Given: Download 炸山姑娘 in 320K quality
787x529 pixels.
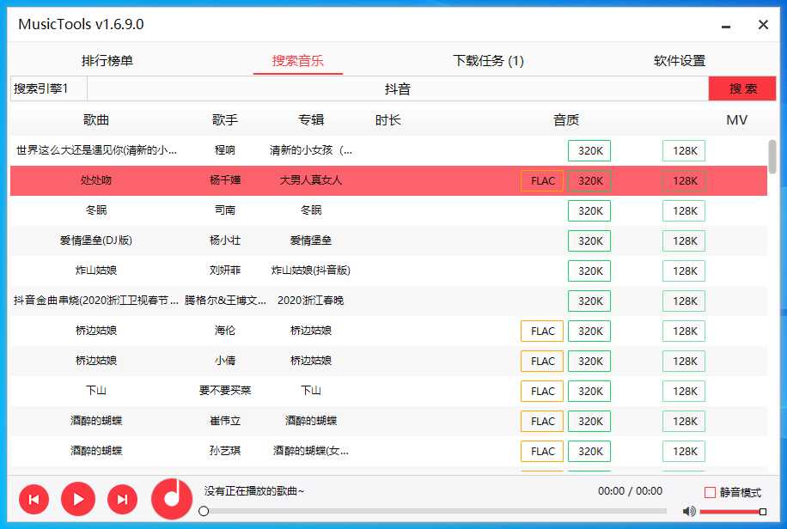Looking at the screenshot, I should pyautogui.click(x=589, y=271).
